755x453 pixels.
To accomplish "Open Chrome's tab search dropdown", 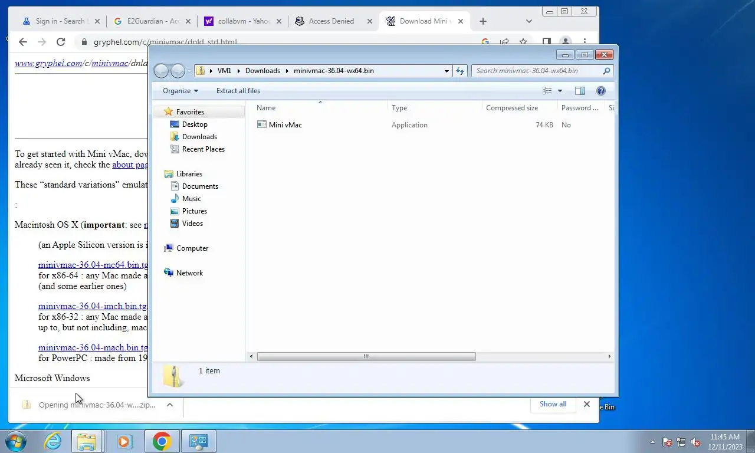I will (x=529, y=21).
